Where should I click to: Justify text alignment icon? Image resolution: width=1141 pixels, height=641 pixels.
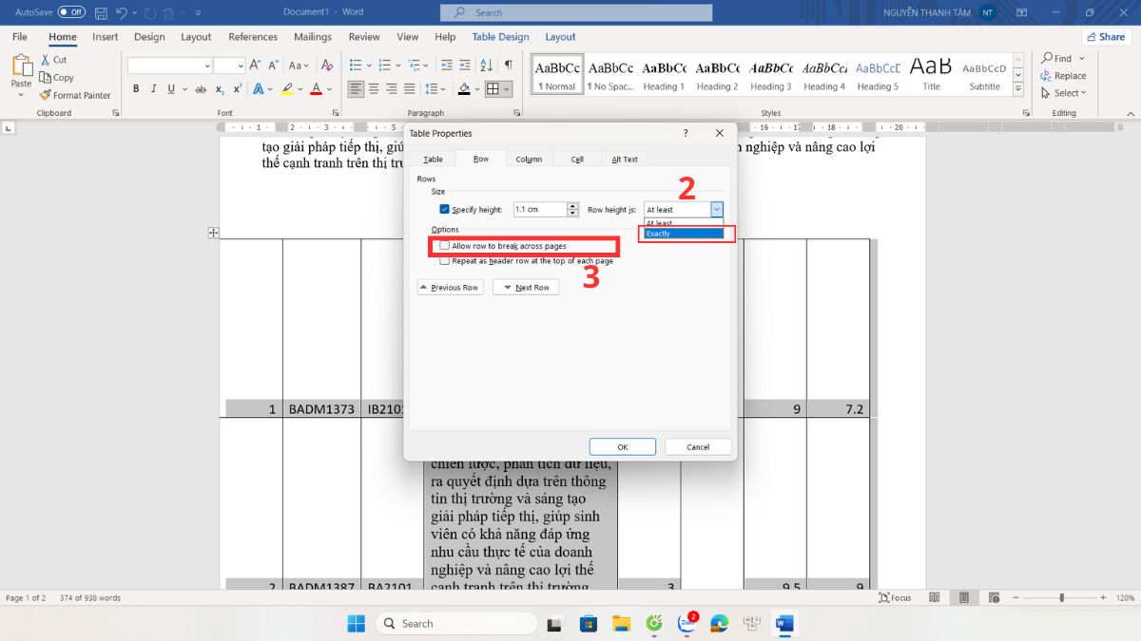pyautogui.click(x=408, y=89)
